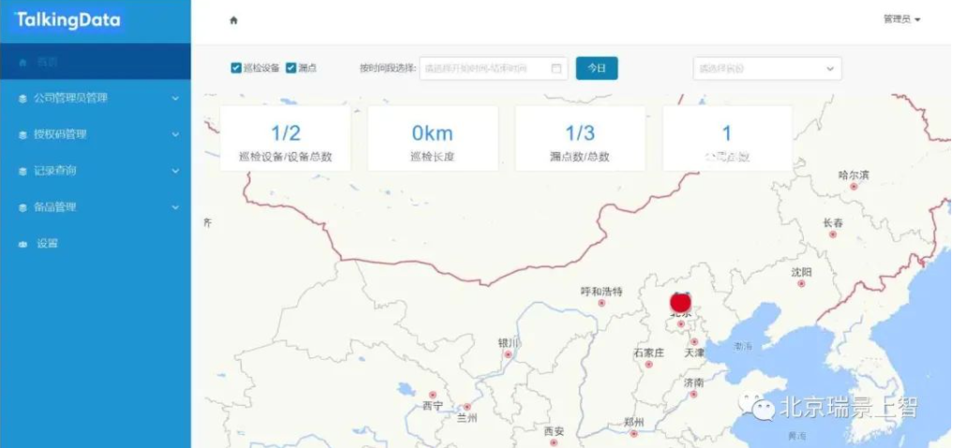This screenshot has height=448, width=953.
Task: Expand the 公司管理员管理 chevron
Action: click(175, 98)
